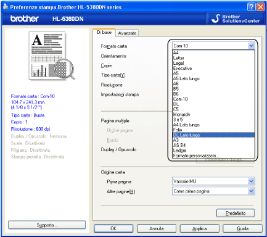Click the help question mark button
This screenshot has width=267, height=237.
[x=251, y=7]
